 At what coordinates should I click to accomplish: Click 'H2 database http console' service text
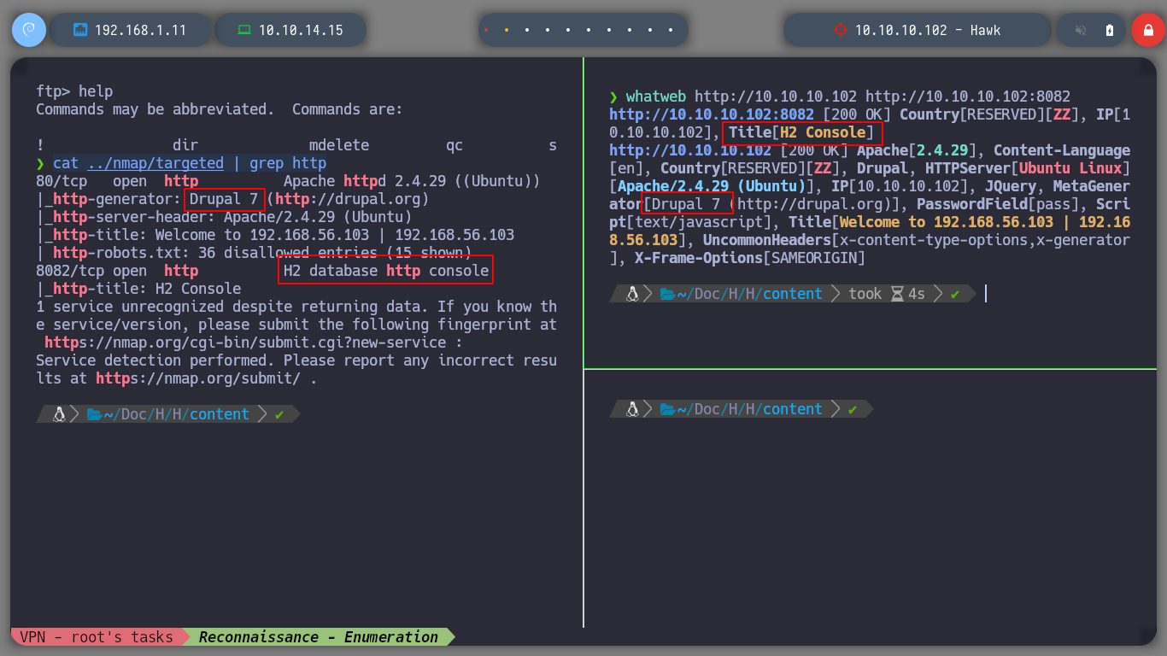click(386, 271)
